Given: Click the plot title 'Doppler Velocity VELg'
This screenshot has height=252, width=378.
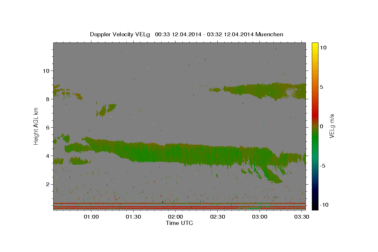Looking at the screenshot, I should [x=121, y=34].
